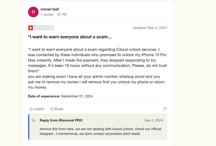Click the pink "n" user avatar
The height and width of the screenshot is (146, 216).
(33, 12)
